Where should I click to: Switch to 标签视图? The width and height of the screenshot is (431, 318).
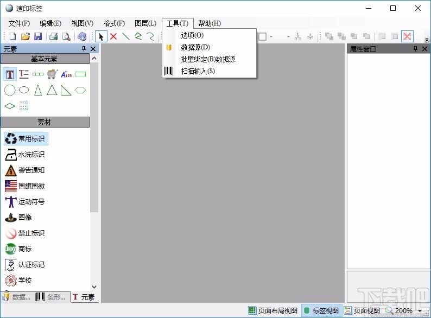321,310
